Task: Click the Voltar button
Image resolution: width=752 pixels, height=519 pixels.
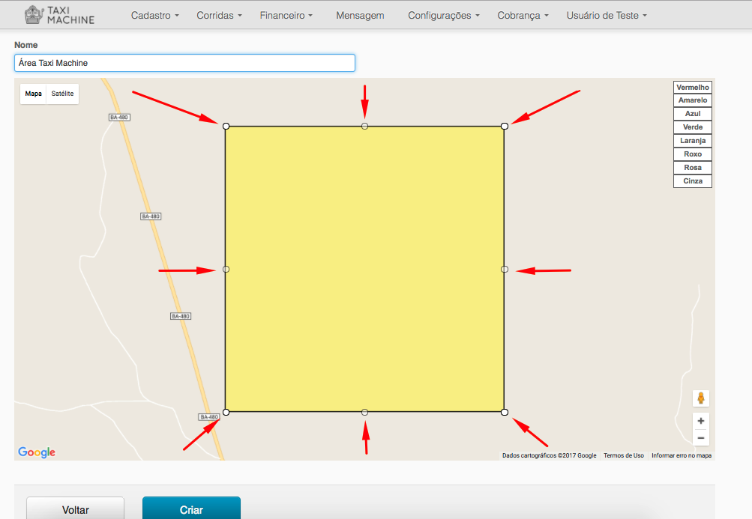Action: (75, 509)
